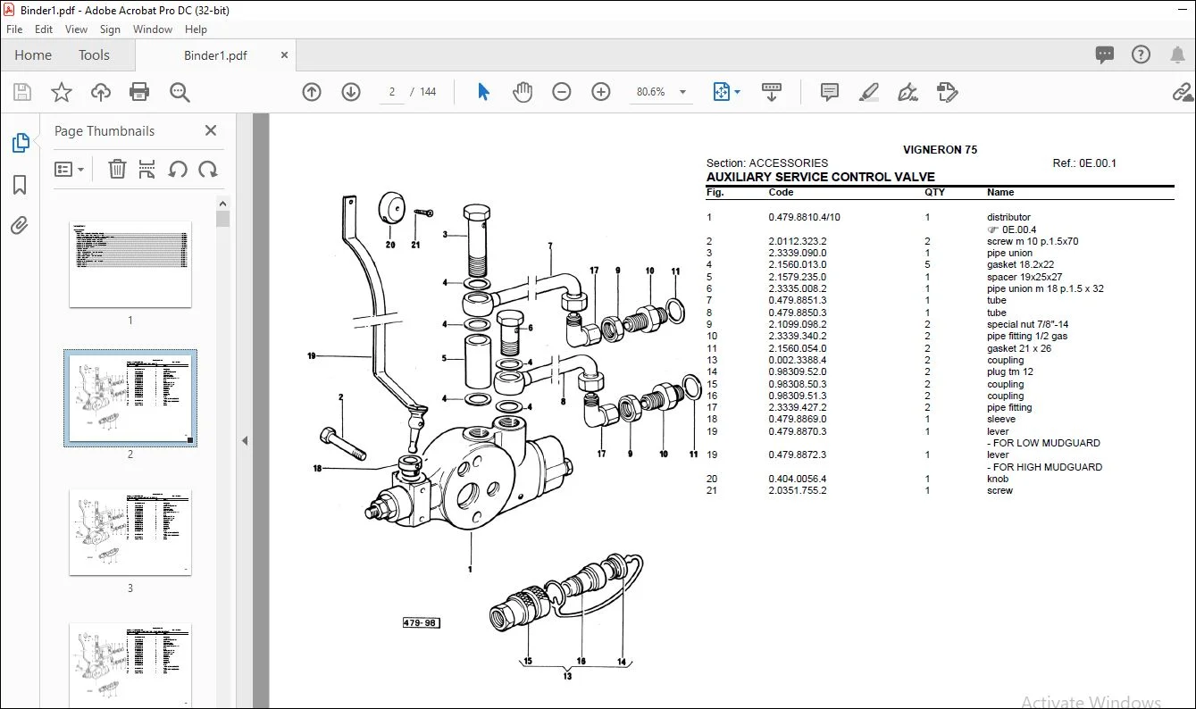Select the Binder1.pdf document tab

[215, 55]
